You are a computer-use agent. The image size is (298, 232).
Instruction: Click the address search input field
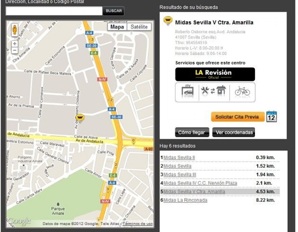pos(54,11)
